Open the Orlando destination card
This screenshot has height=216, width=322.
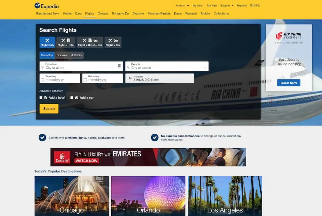(148, 196)
